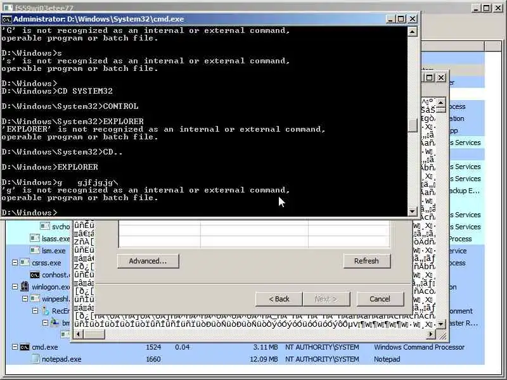Click Notepad's vertical scrollbar up arrow
Image resolution: width=507 pixels, height=380 pixels.
[x=440, y=103]
